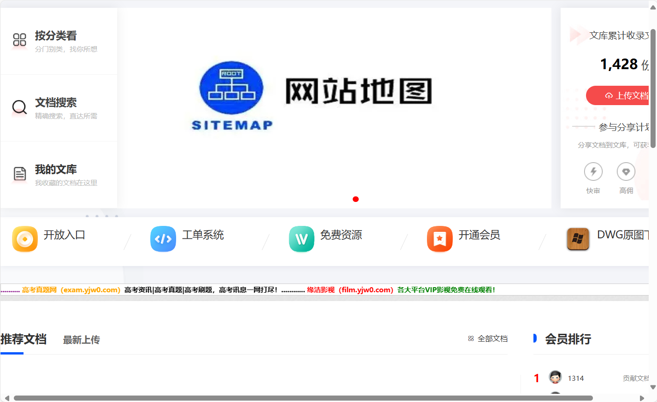
Task: Select the red carousel indicator dot
Action: click(x=355, y=199)
